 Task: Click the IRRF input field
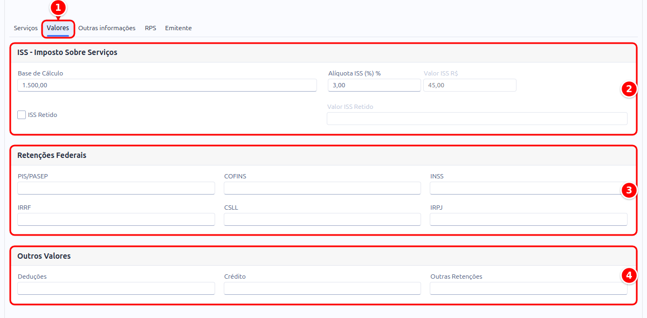pos(116,219)
